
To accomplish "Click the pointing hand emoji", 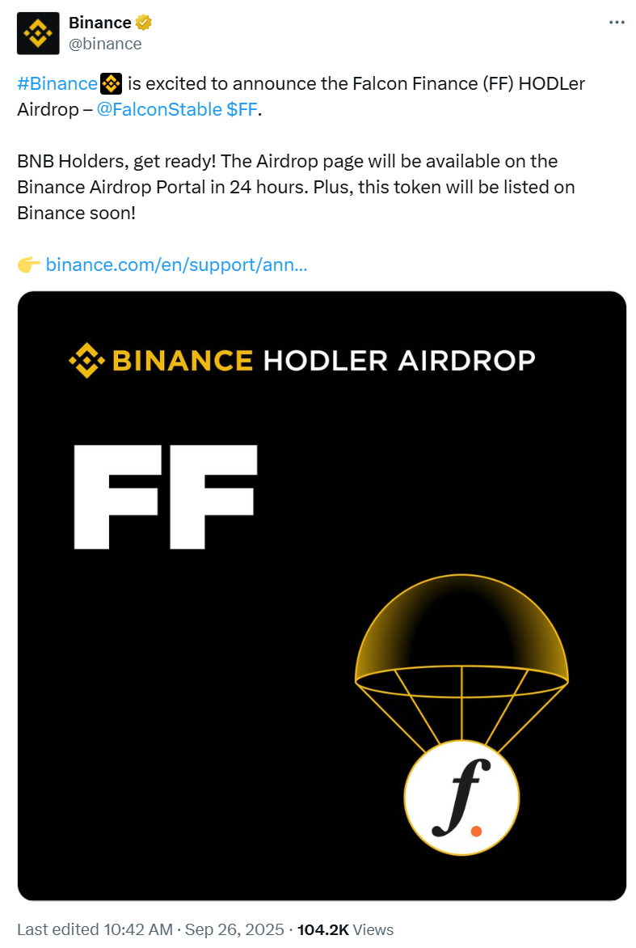I will [x=28, y=265].
